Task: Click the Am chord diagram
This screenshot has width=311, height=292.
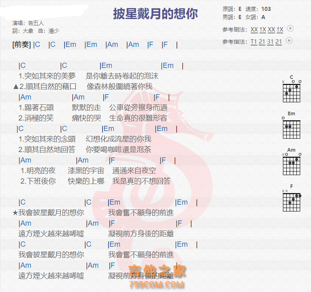Action: tap(292, 161)
